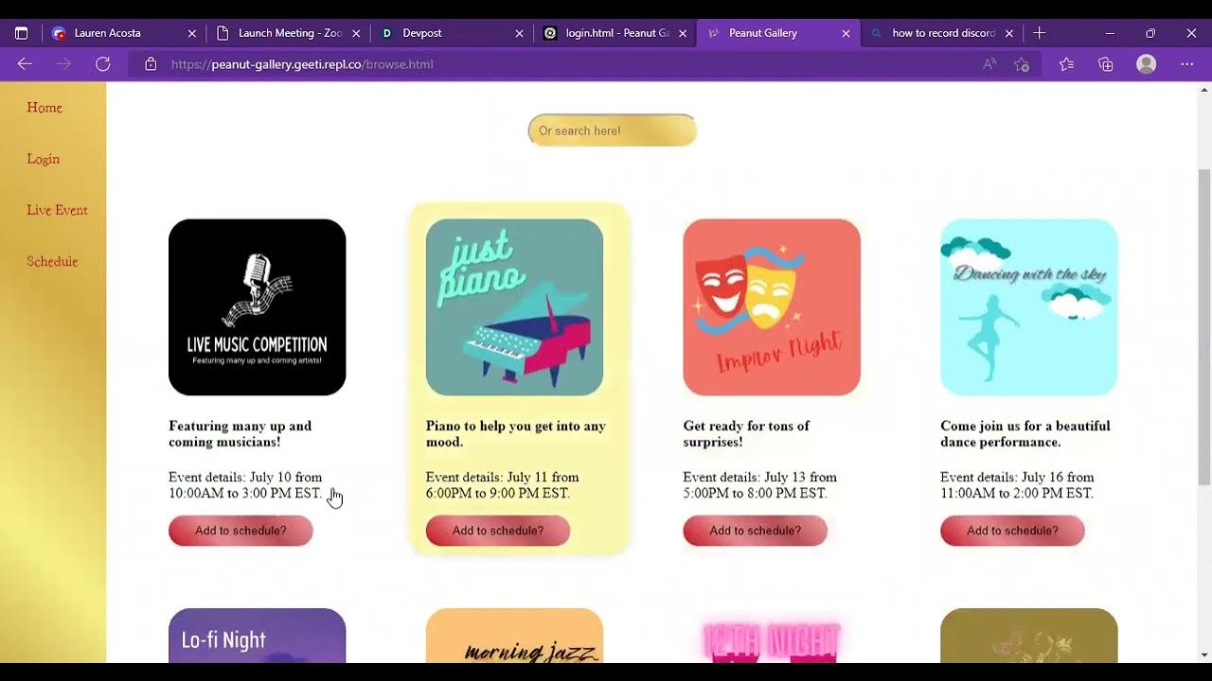Refresh the page with reload icon

pyautogui.click(x=103, y=64)
